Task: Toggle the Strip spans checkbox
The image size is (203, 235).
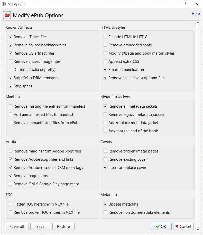Action: [x=11, y=86]
